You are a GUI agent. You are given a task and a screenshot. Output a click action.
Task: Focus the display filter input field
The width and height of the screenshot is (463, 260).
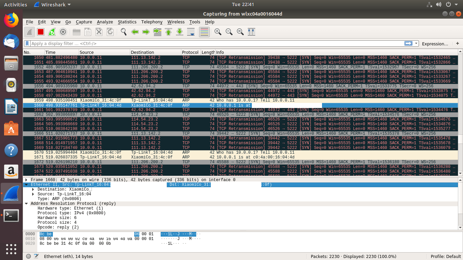[217, 44]
